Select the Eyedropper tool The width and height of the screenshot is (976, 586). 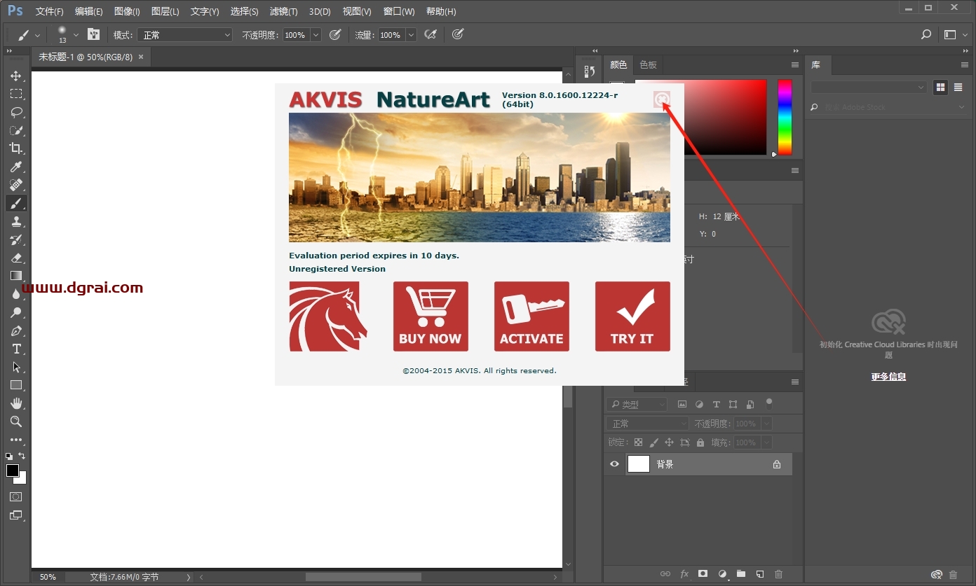click(x=15, y=167)
